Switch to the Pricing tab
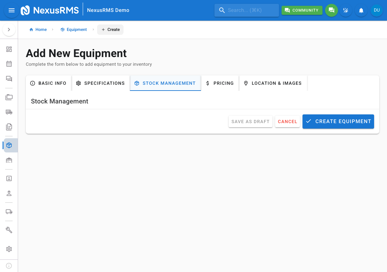This screenshot has width=387, height=272. [220, 83]
